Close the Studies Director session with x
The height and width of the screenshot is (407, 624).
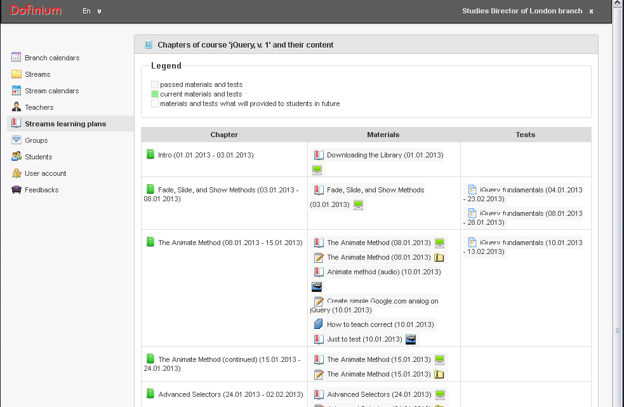click(592, 11)
